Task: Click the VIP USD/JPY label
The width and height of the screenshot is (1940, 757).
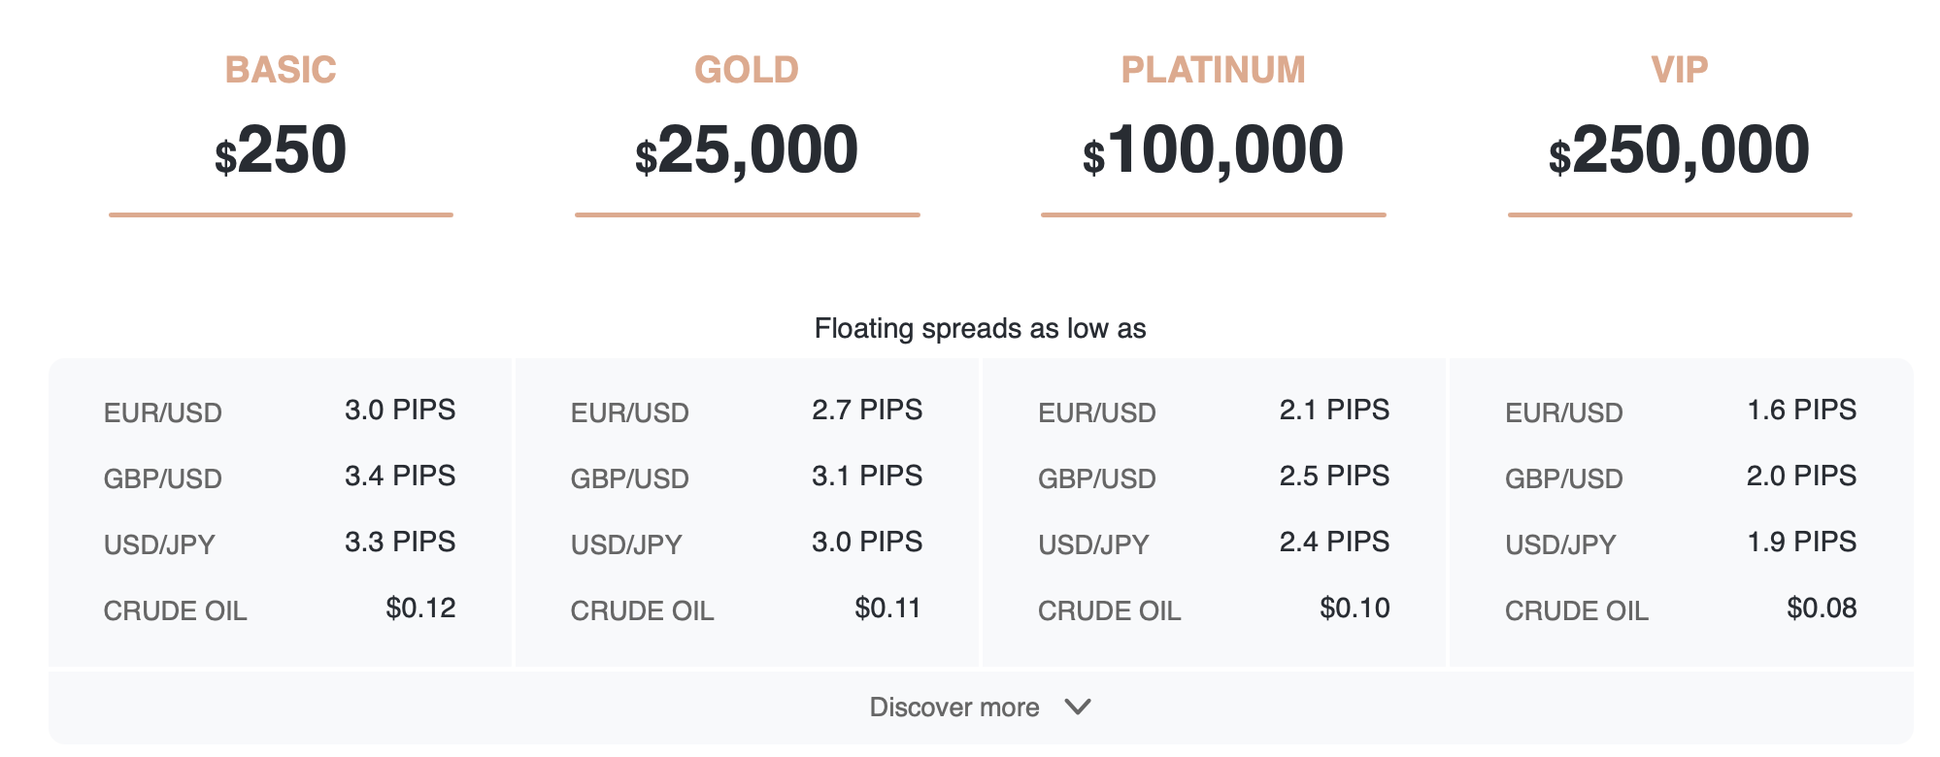Action: click(1560, 544)
